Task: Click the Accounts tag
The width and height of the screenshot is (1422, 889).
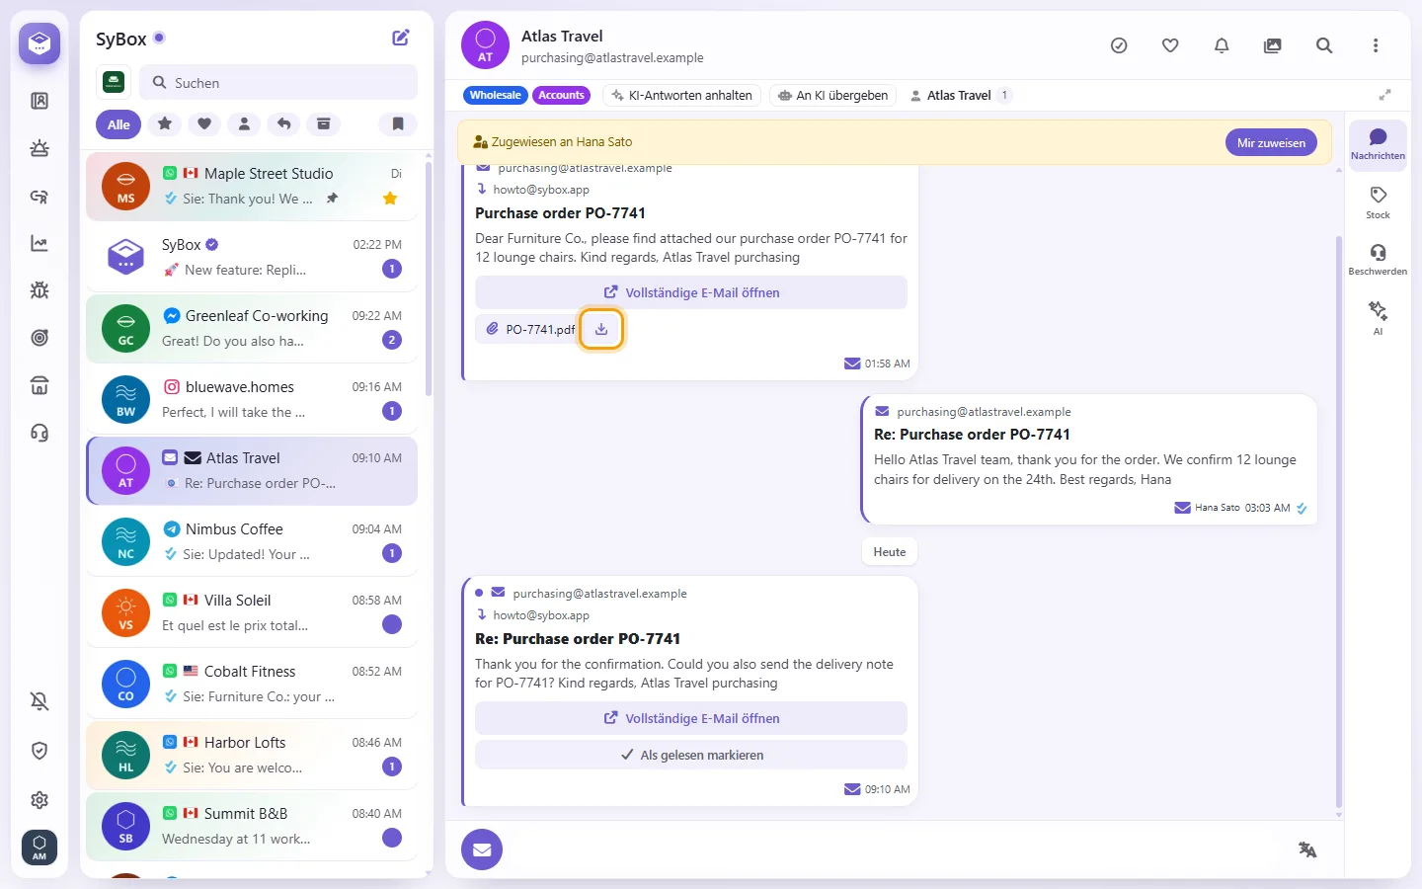Action: tap(561, 96)
